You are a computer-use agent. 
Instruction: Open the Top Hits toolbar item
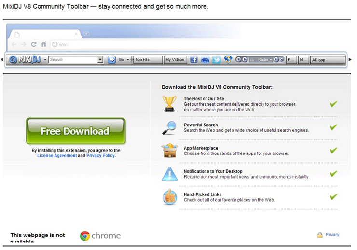click(x=147, y=60)
